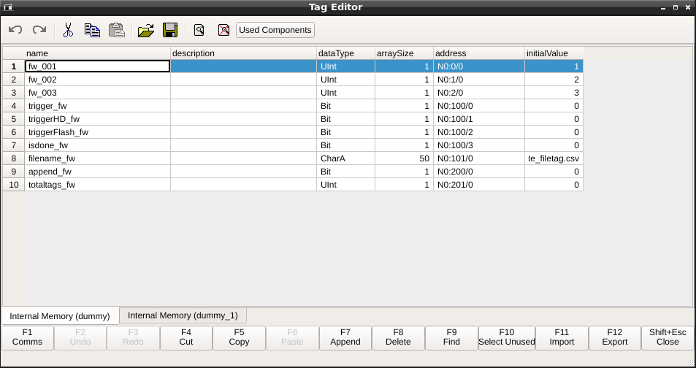Select the te_filetag.csv initialValue cell
Viewport: 696px width, 368px height.
click(554, 158)
